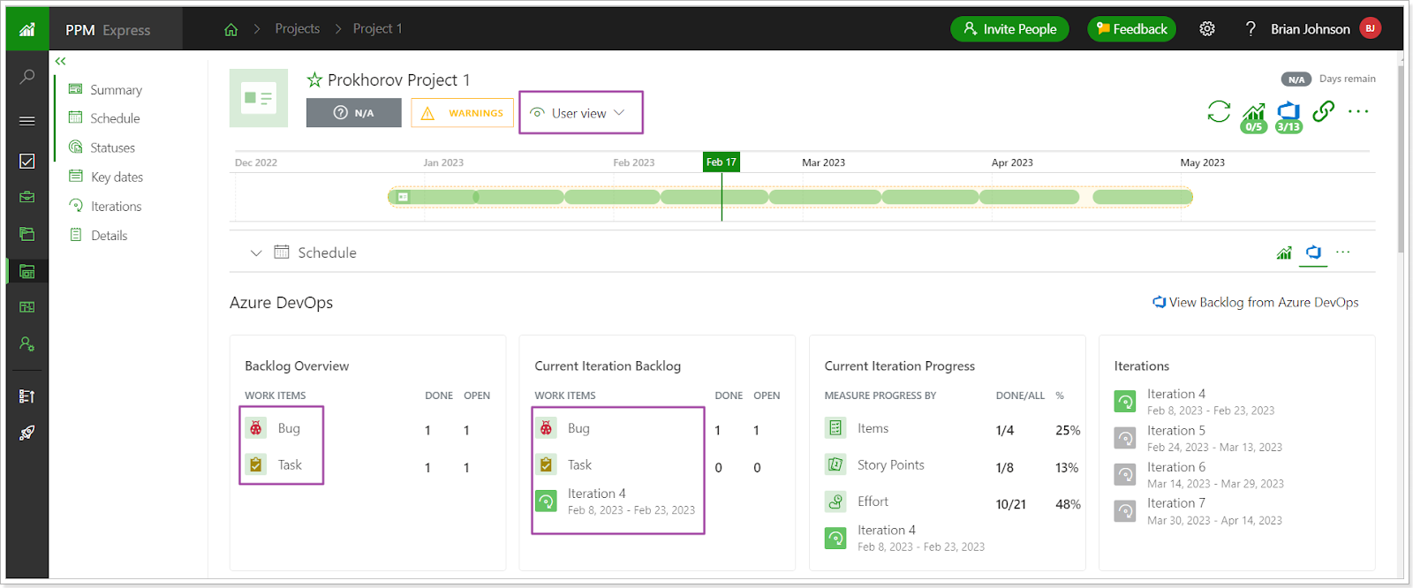Click the Feb 17 timeline marker
Viewport: 1413px width, 588px height.
721,162
